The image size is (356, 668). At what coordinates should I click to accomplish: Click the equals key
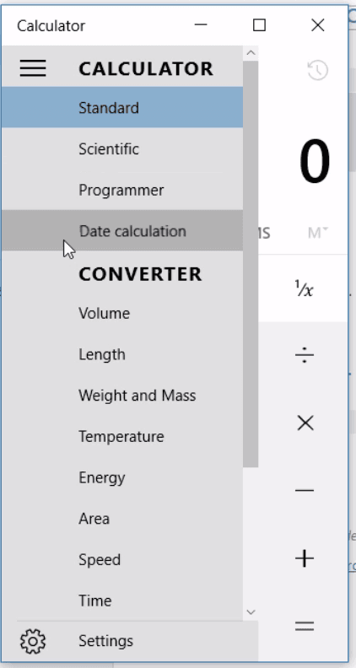click(305, 626)
